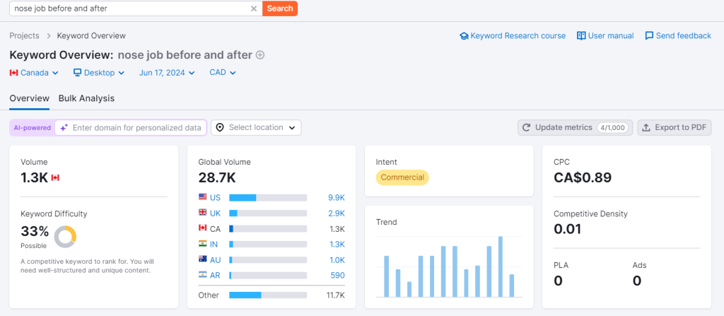Click the 2.9K UK volume value
The width and height of the screenshot is (724, 316).
[337, 213]
